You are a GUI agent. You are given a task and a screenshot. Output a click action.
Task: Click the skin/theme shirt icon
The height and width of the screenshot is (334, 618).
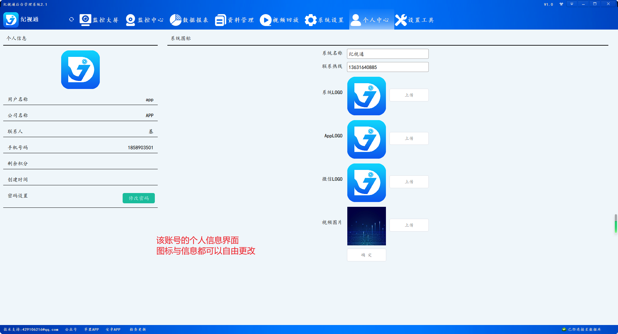[561, 4]
